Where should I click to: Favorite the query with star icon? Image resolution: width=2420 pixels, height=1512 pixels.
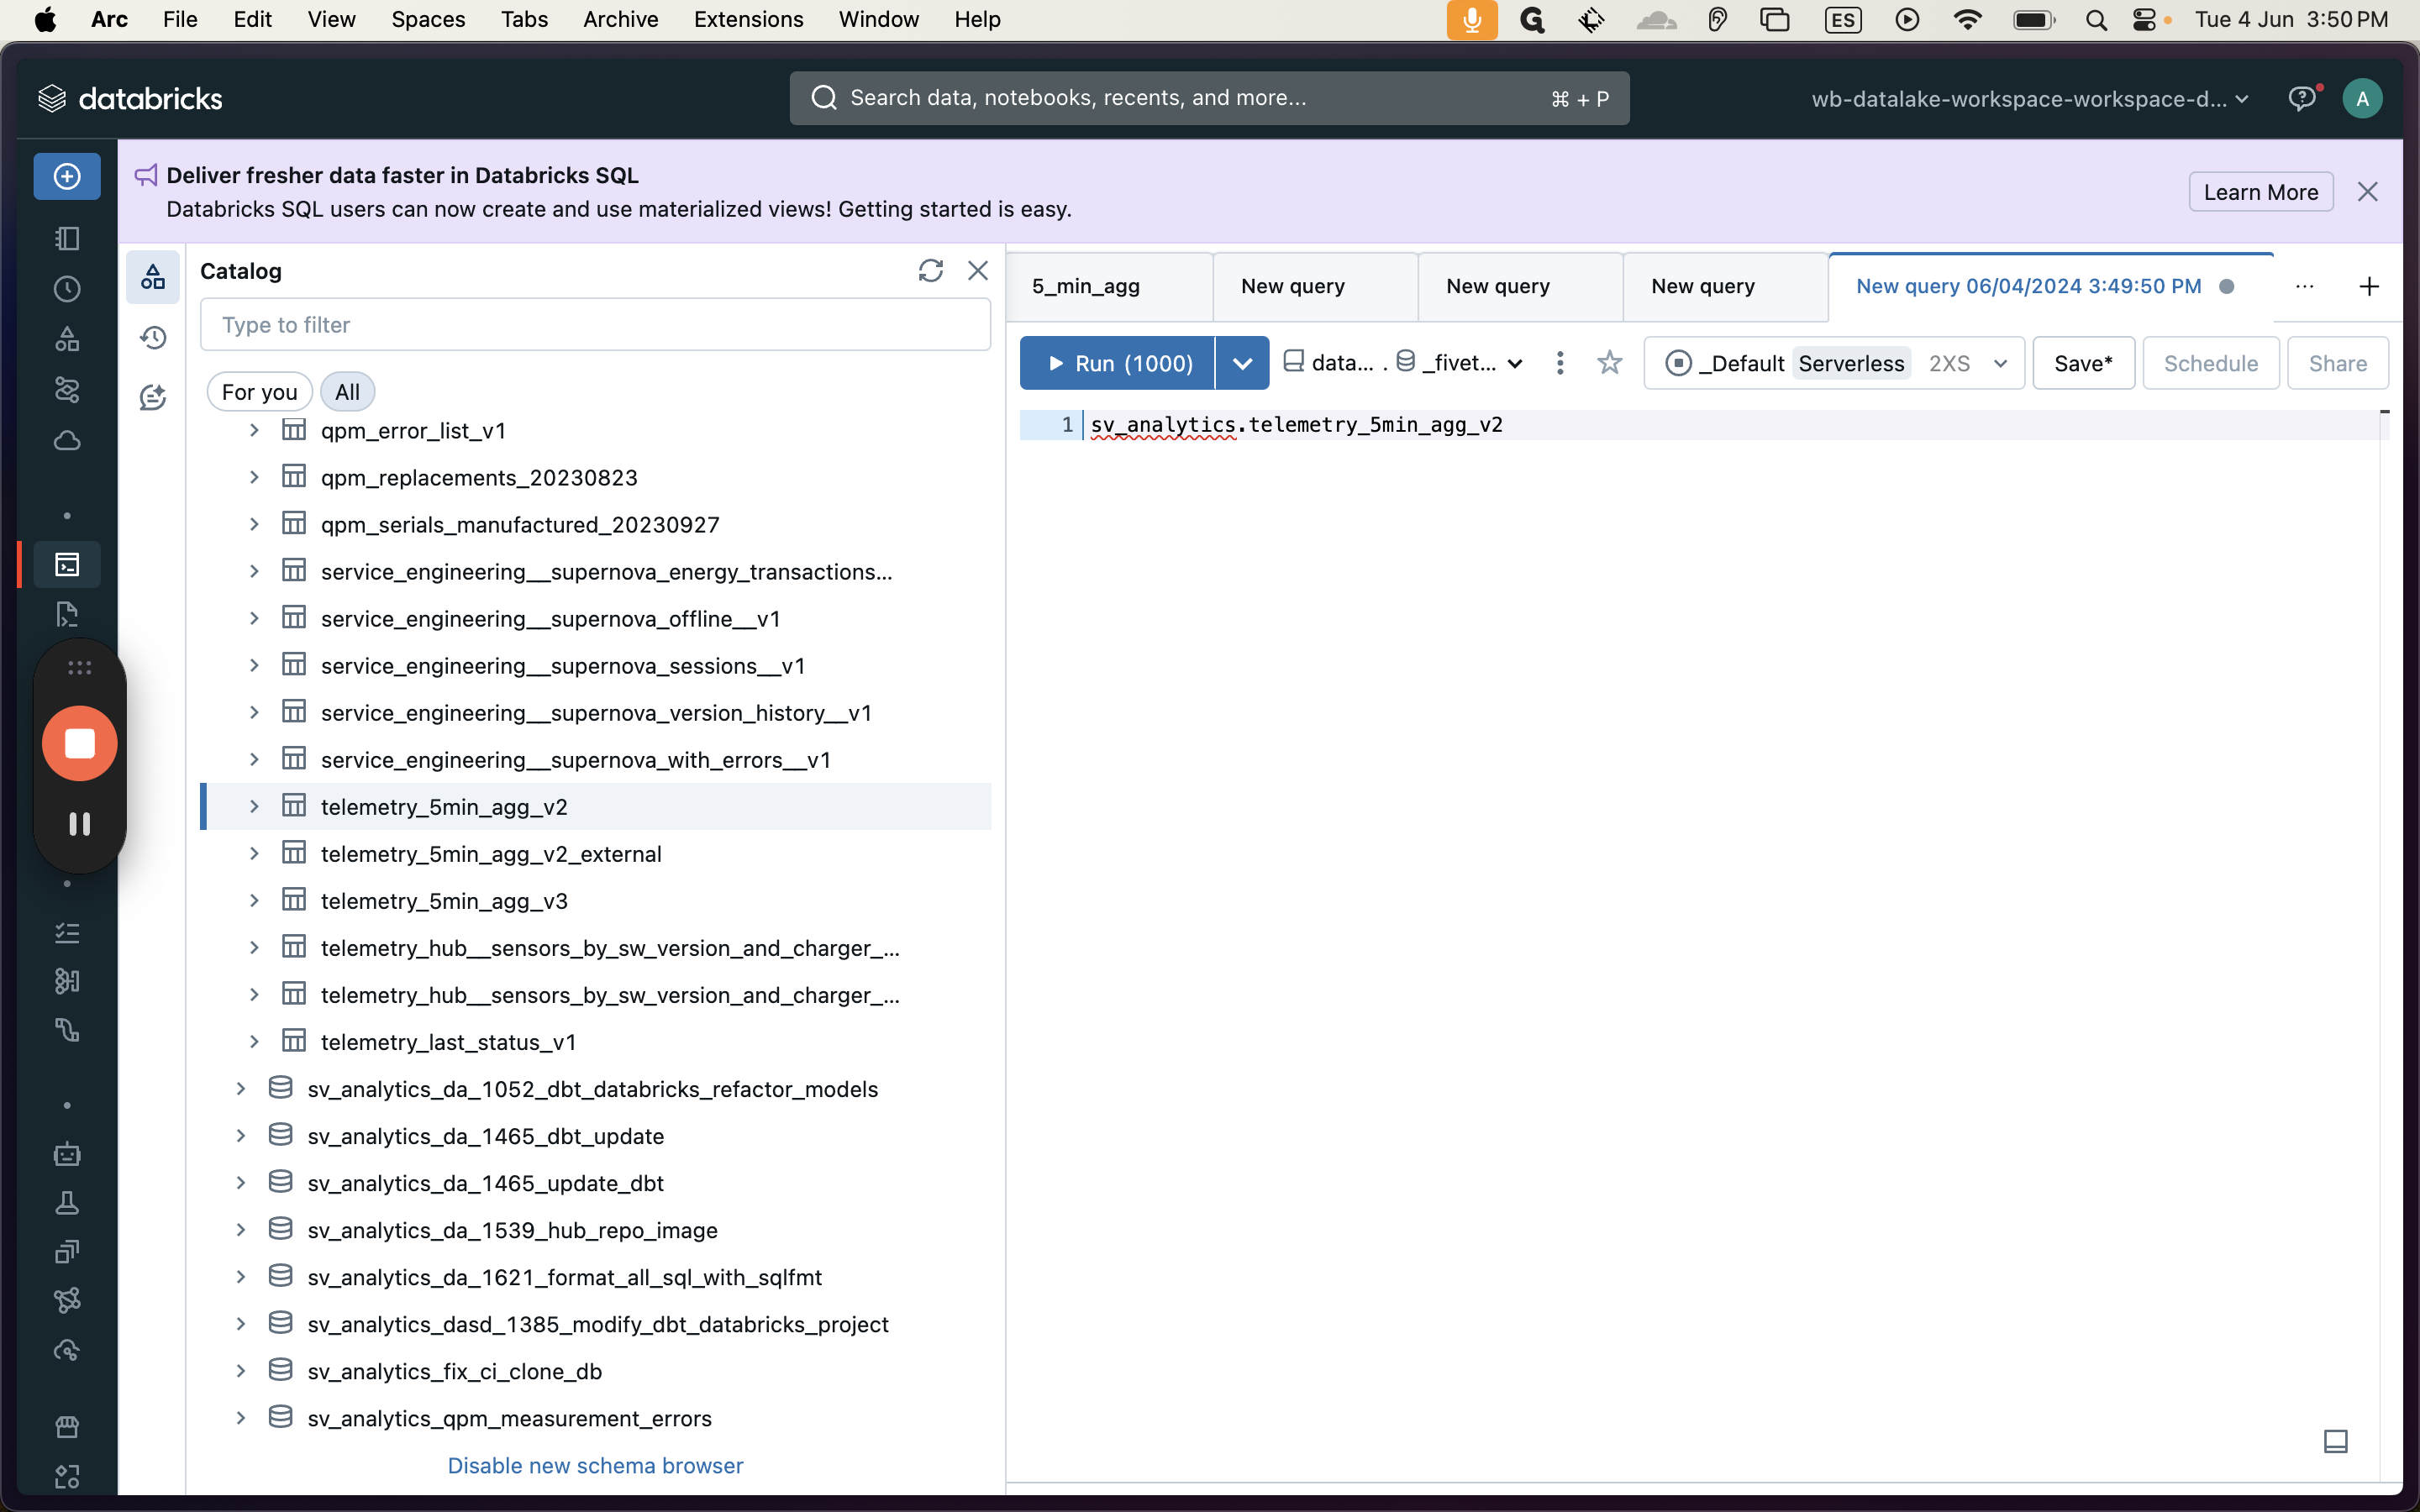point(1609,363)
